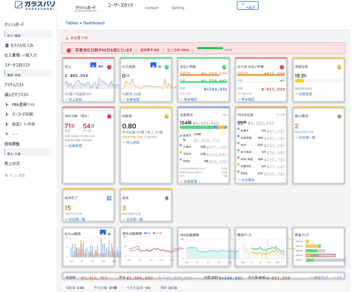Screen dimensions: 354x292
Task: Click the Dashboard breadcrumb entry
Action: [x=94, y=23]
